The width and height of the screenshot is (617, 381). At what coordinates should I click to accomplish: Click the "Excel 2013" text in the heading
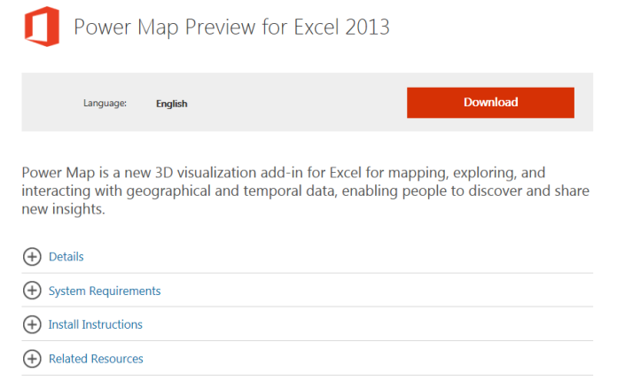click(x=341, y=27)
